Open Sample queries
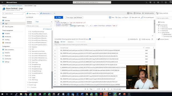This screenshot has height=96, width=172. (x=148, y=13)
